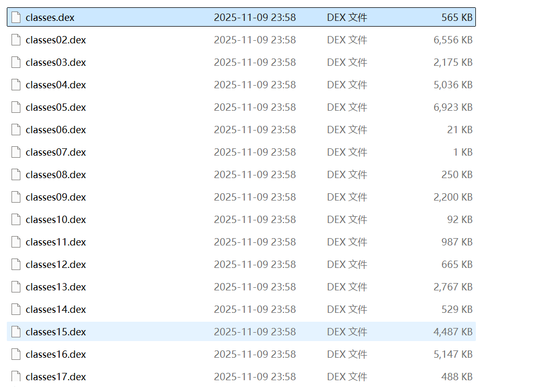
Task: Select the icon beside classes07.dex
Action: pos(16,152)
